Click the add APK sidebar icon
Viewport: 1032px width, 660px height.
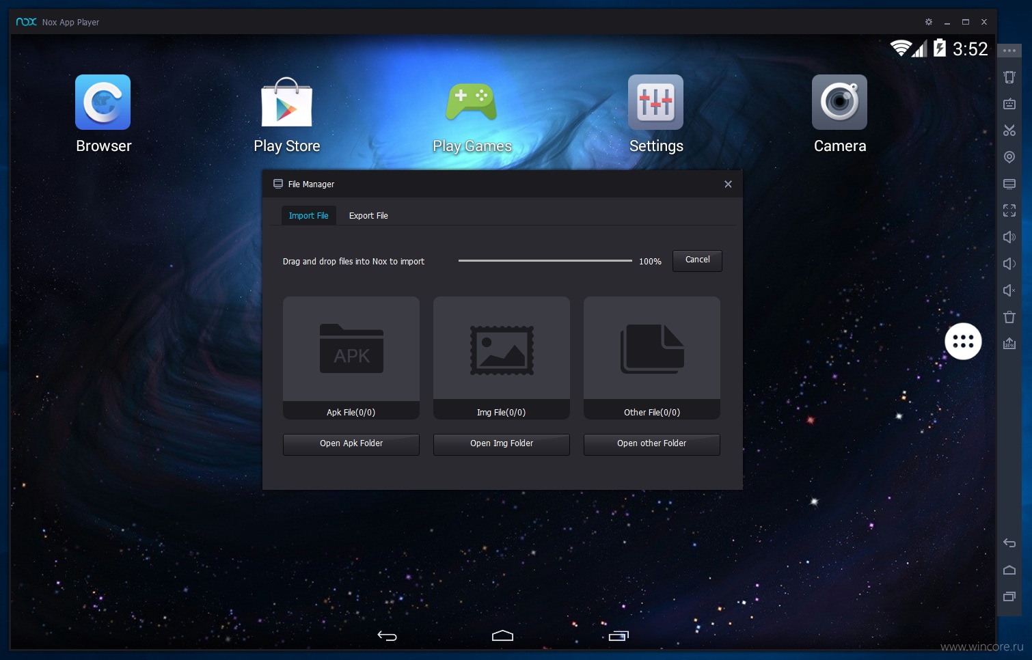pyautogui.click(x=1009, y=344)
